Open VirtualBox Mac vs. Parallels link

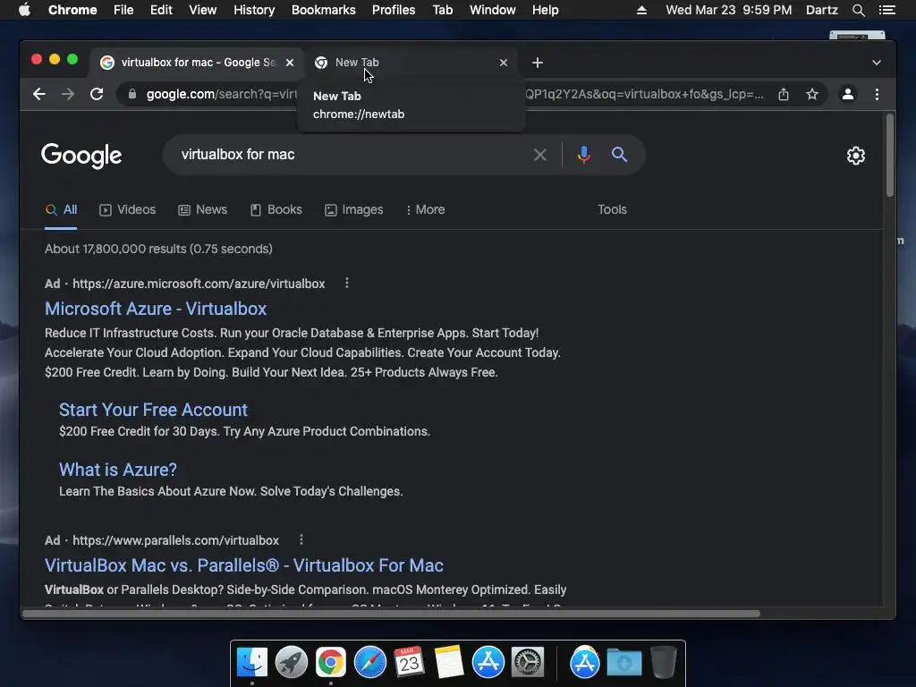pos(243,565)
